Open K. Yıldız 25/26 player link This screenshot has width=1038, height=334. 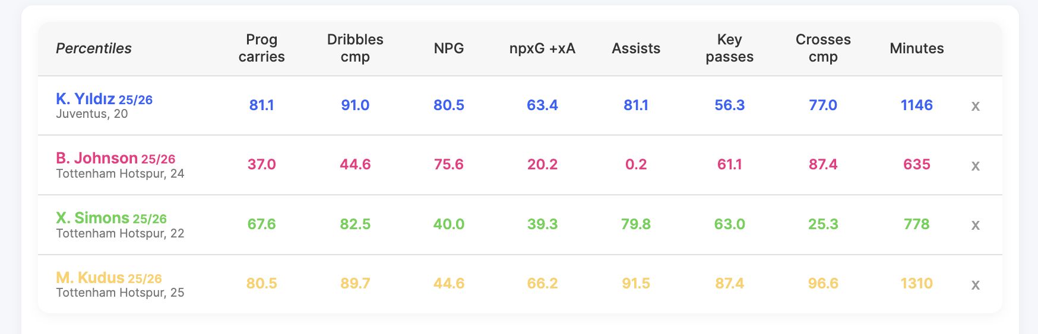[104, 99]
